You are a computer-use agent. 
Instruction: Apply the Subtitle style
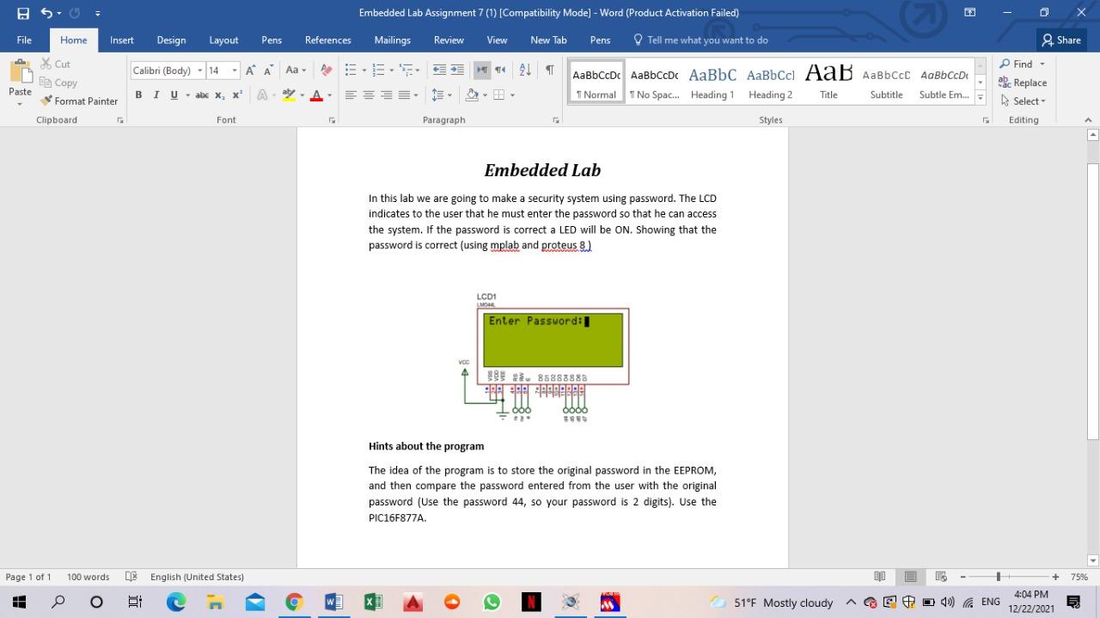(x=886, y=83)
